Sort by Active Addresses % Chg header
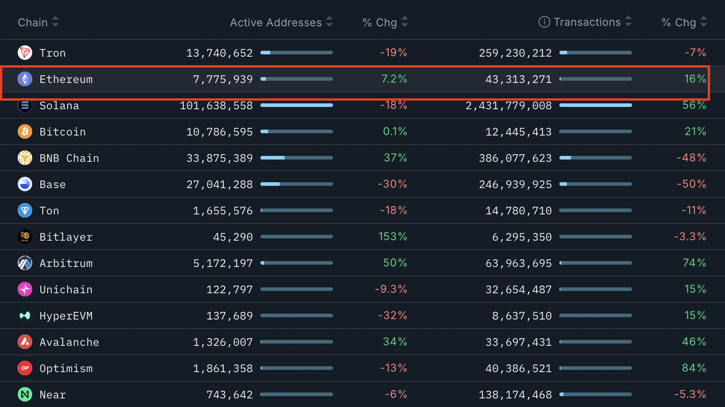Image resolution: width=725 pixels, height=407 pixels. (385, 22)
